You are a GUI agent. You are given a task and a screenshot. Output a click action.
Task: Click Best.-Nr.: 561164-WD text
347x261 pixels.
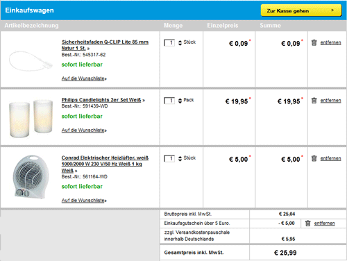pos(85,177)
